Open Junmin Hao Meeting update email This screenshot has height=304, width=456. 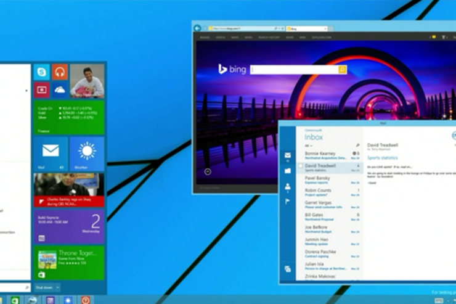coord(330,242)
